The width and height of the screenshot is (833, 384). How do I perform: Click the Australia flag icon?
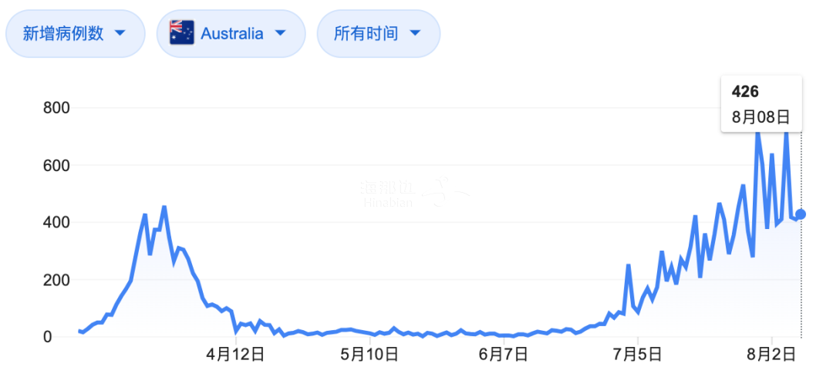tap(182, 33)
